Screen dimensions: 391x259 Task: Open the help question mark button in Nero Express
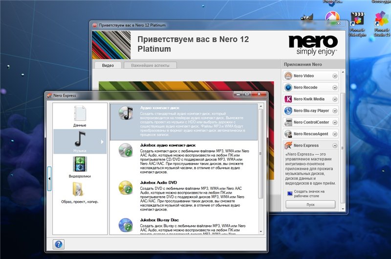click(x=59, y=244)
